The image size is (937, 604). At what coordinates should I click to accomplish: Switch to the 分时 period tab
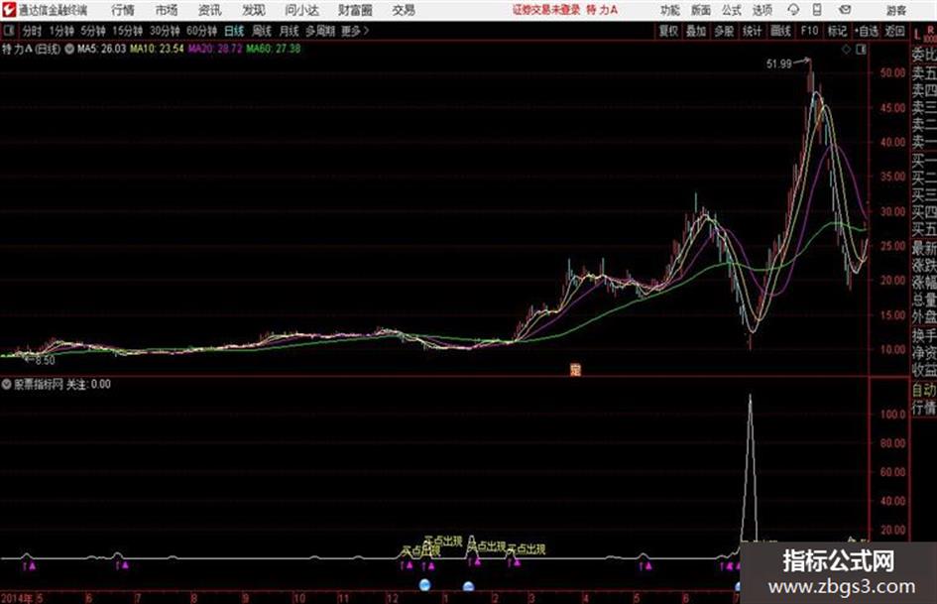click(x=33, y=31)
